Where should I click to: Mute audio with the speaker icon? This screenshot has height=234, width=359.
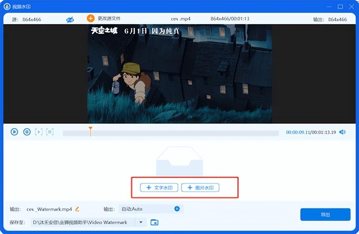click(x=342, y=132)
